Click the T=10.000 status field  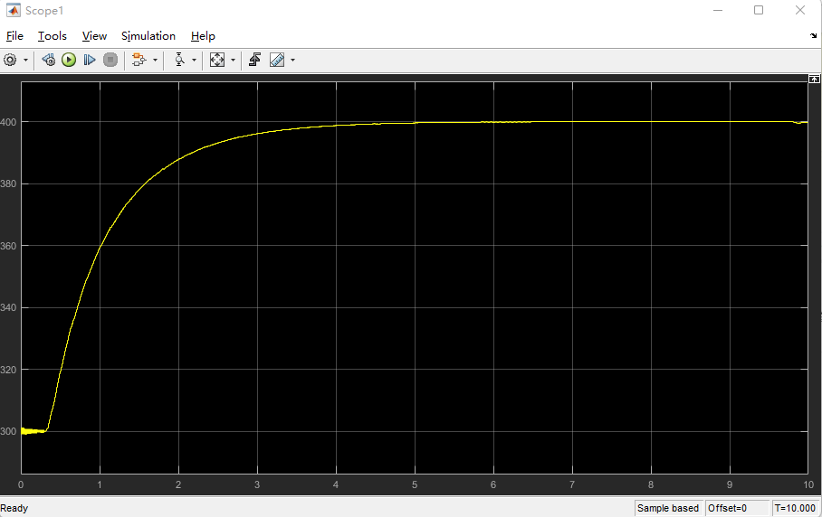coord(795,508)
